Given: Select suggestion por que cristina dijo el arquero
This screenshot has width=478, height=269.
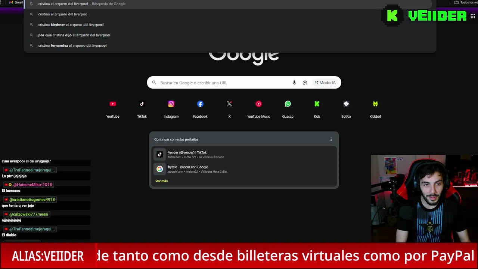Looking at the screenshot, I should tap(230, 35).
